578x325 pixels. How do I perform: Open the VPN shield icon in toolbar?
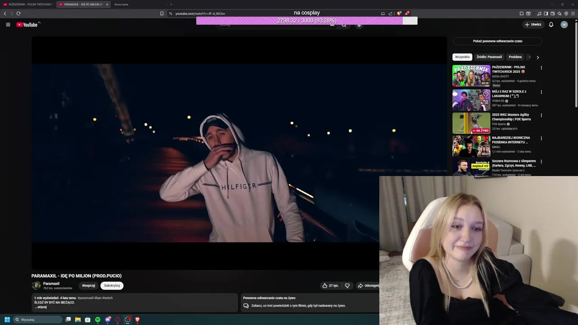[566, 14]
